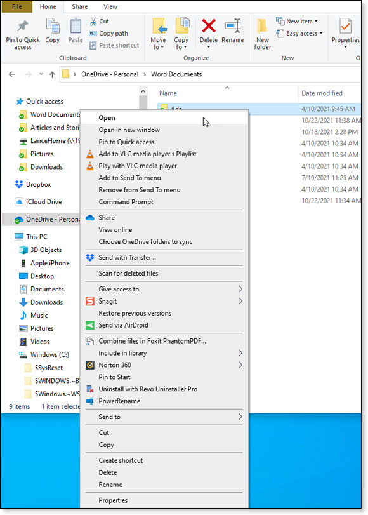This screenshot has height=515, width=368.
Task: Click the New folder icon
Action: pos(262,26)
